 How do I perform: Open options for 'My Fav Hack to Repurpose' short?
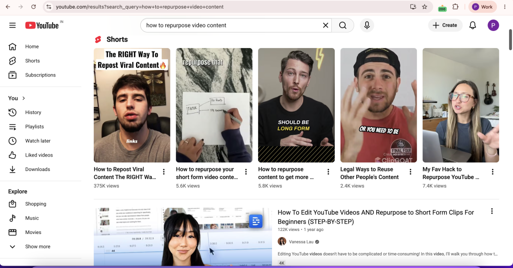[492, 171]
